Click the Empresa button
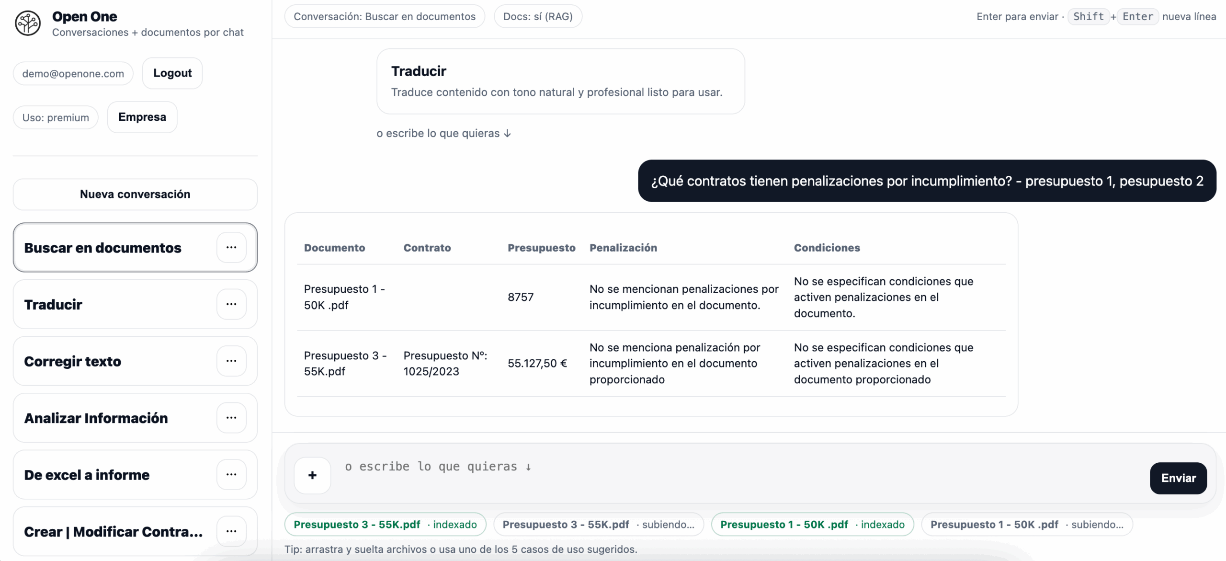 click(x=142, y=117)
